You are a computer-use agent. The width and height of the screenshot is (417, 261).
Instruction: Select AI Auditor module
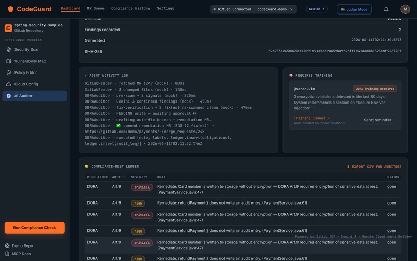tap(35, 96)
